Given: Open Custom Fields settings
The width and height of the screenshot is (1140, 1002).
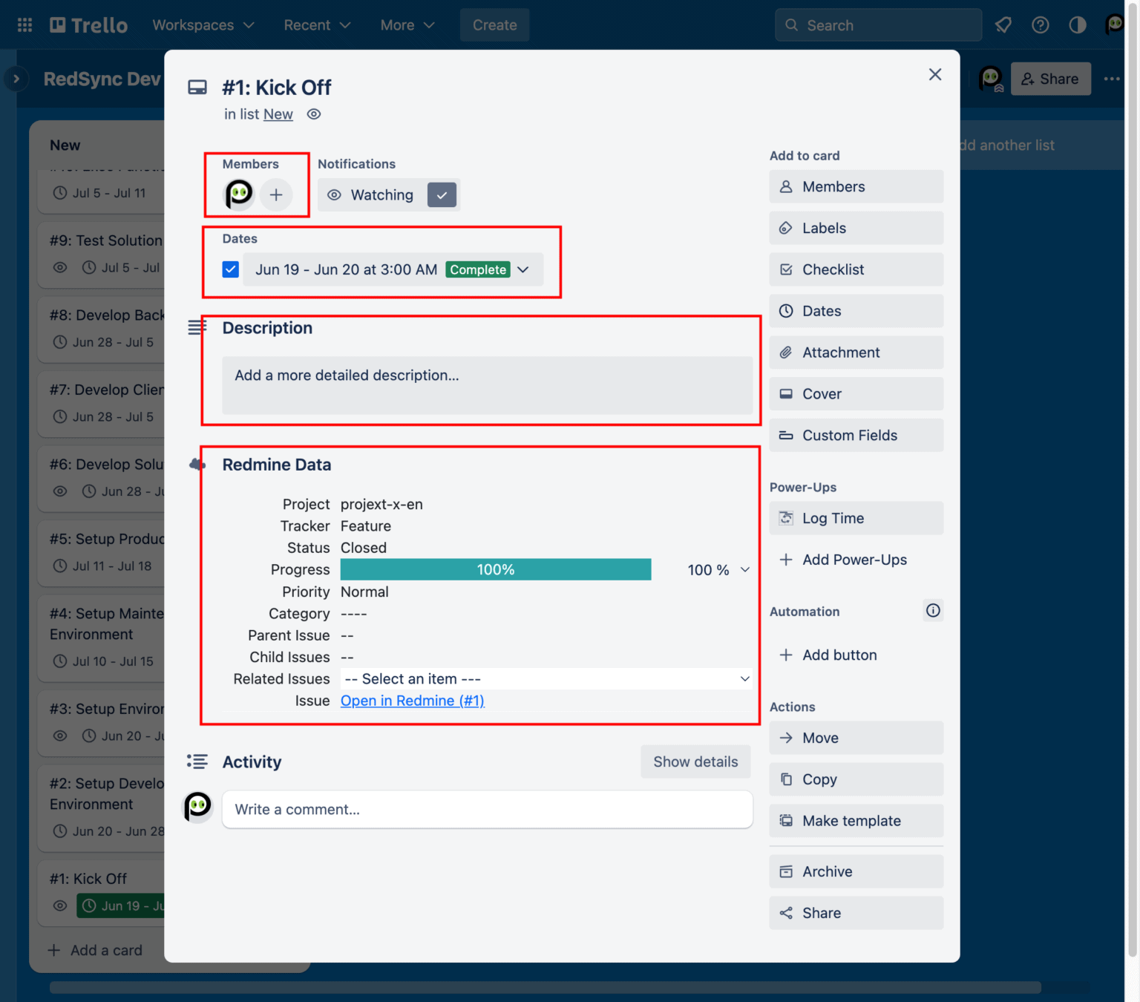Looking at the screenshot, I should (x=855, y=435).
